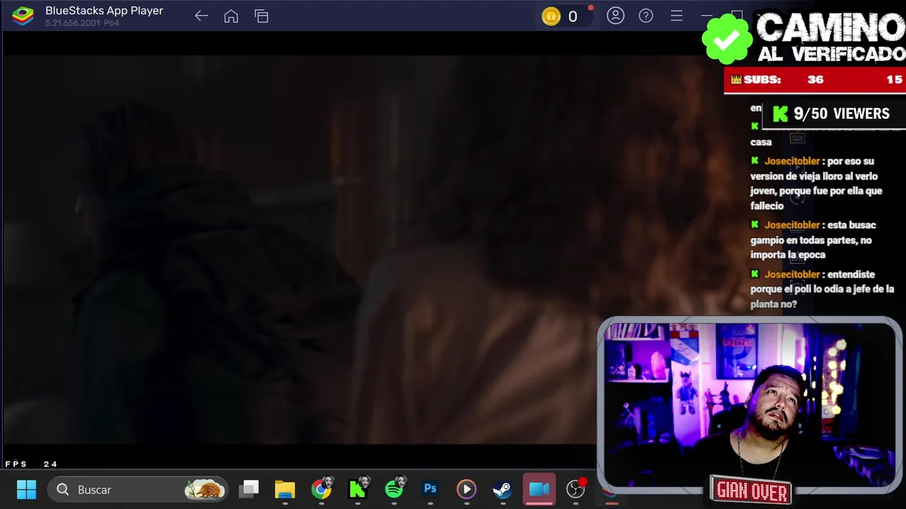Screen dimensions: 906x509
Task: Click the BlueStacks logo icon
Action: (23, 16)
